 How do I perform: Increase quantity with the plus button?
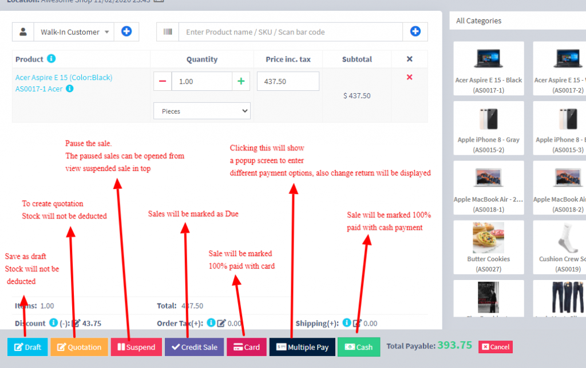241,82
